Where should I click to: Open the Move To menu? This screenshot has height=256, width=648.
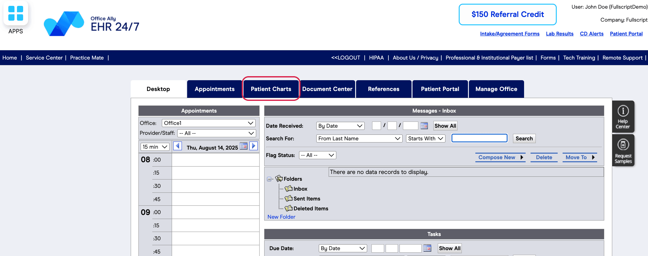click(x=580, y=157)
